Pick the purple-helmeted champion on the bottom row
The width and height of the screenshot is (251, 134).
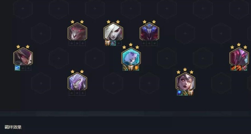point(77,81)
